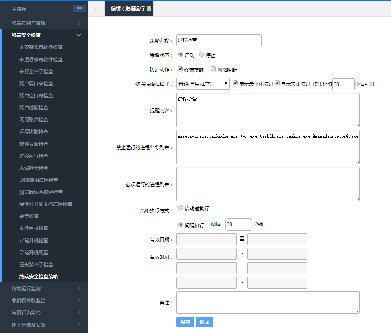The height and width of the screenshot is (333, 391).
Task: Open USB使用痕迹检查 in the sidebar
Action: tap(39, 180)
